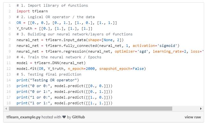Viewport: 207px width, 126px height.
Task: Select line number 9 in gutter
Action: (10, 51)
